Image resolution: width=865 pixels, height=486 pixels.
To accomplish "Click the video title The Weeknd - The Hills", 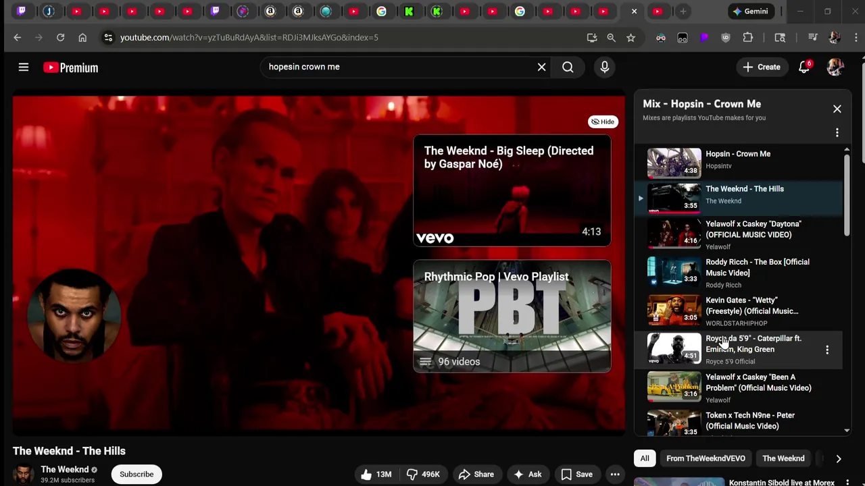I will pyautogui.click(x=69, y=451).
